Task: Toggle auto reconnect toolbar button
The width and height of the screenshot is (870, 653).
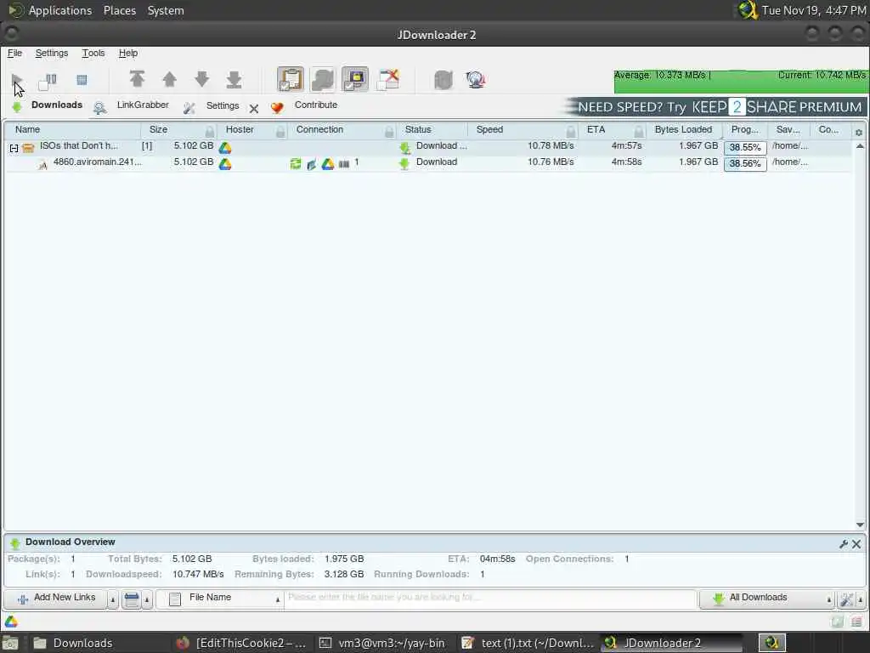Action: [322, 79]
